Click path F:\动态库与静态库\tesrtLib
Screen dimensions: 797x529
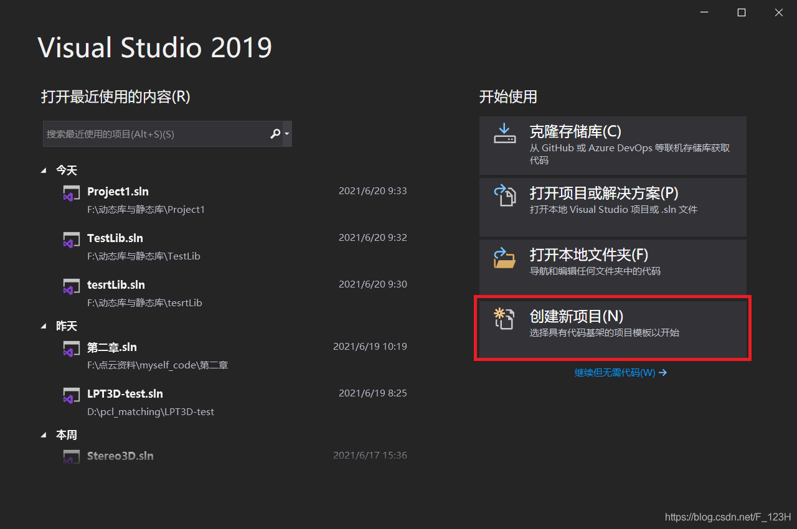coord(144,303)
